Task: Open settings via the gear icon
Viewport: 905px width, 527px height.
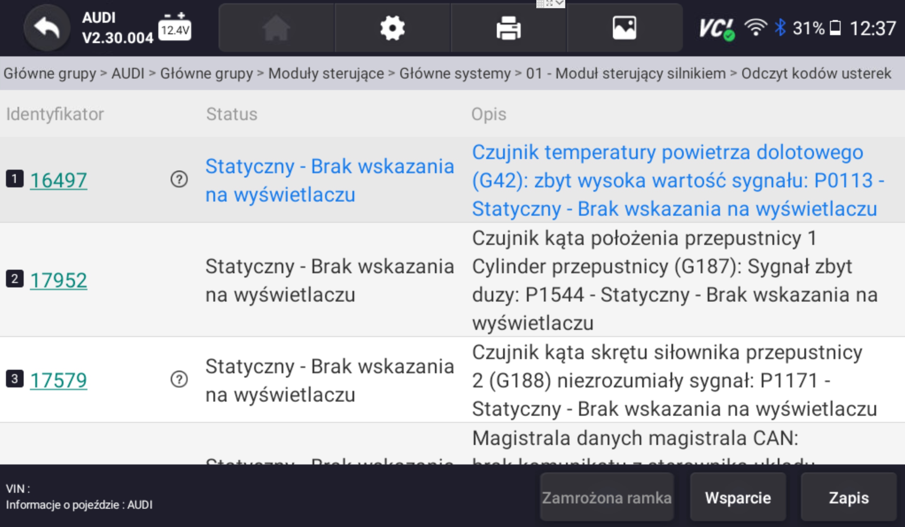Action: [x=392, y=28]
